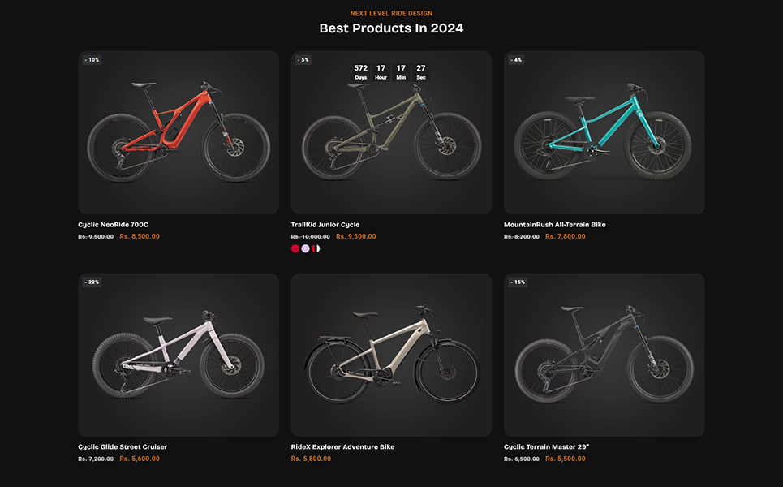Screen dimensions: 783x487
Task: Open the TrailKid Junior Cycle title link
Action: tap(325, 225)
